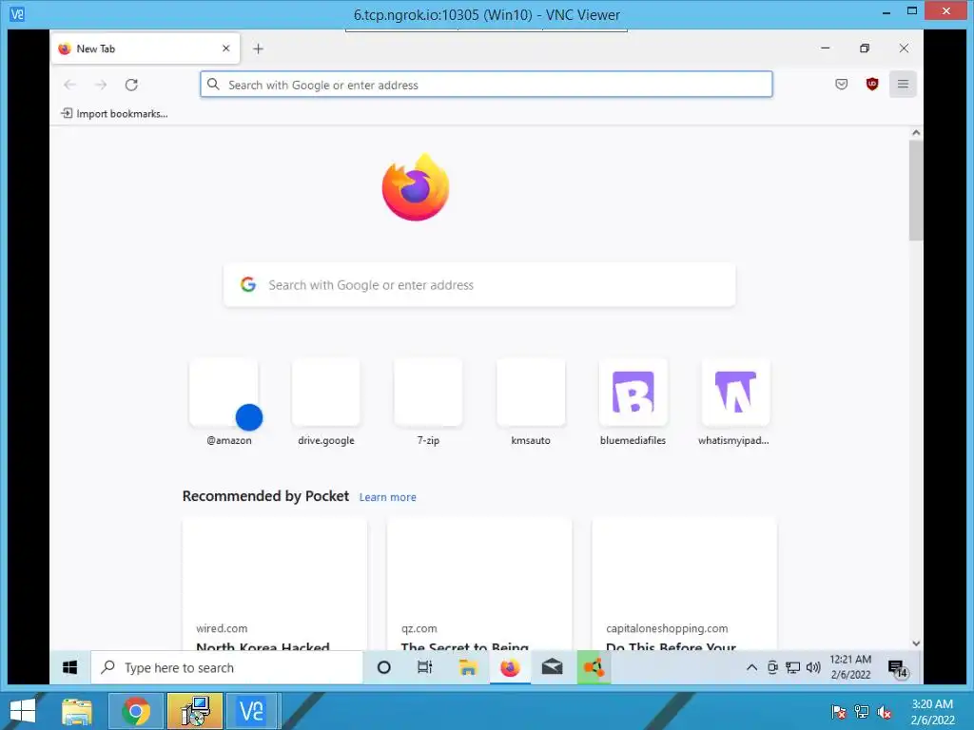Open the Pocket save icon
This screenshot has height=730, width=974.
pyautogui.click(x=841, y=85)
